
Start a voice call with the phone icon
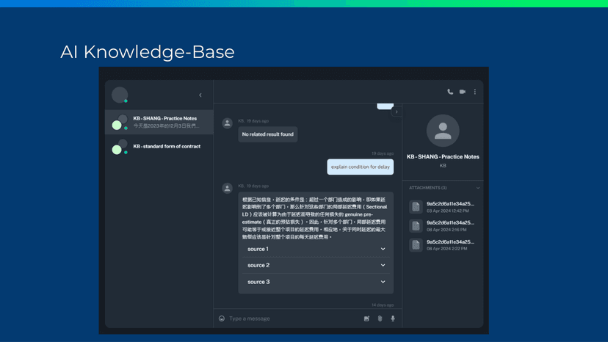[x=450, y=92]
